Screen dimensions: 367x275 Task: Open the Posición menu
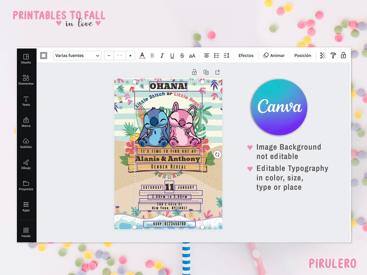(x=302, y=55)
